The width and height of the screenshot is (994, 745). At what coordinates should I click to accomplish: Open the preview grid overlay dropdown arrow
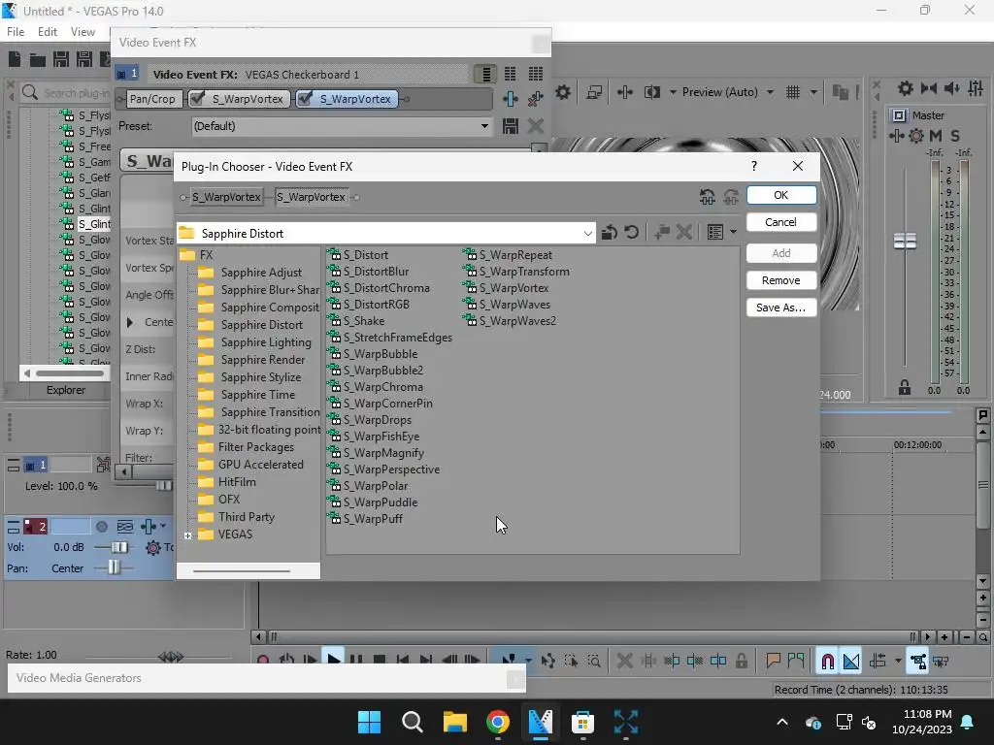[813, 92]
